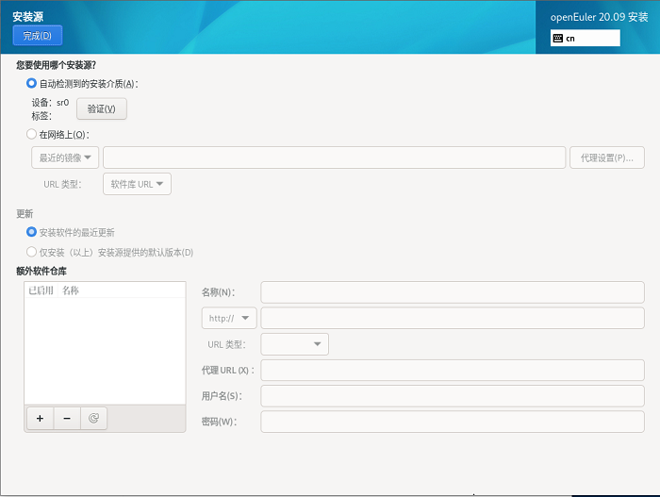Open the http:// protocol dropdown
Viewport: 660px width, 497px height.
pos(229,319)
